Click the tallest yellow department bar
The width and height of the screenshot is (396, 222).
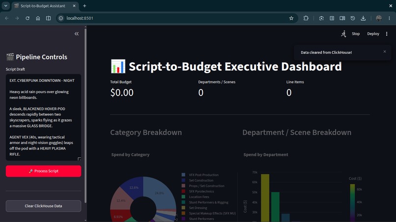(x=265, y=198)
